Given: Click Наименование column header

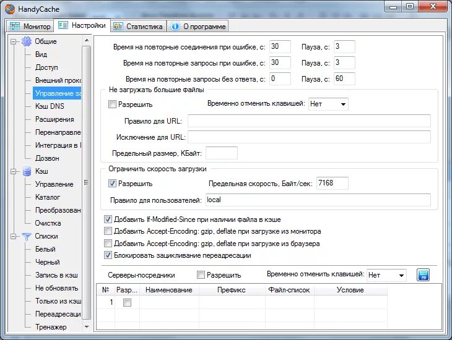Looking at the screenshot, I should (x=169, y=290).
